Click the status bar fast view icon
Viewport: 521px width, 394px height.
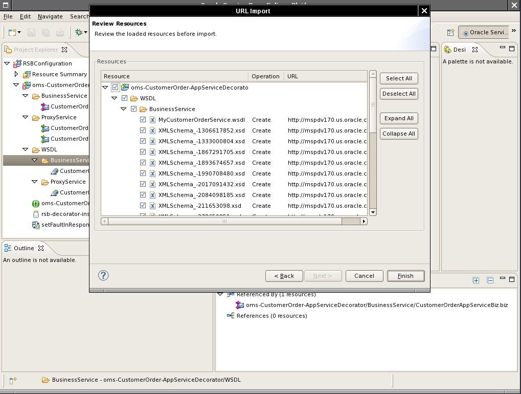point(13,381)
